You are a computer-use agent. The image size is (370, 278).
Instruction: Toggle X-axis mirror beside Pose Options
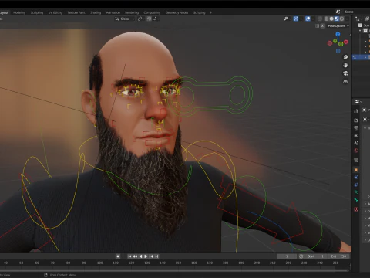point(322,26)
